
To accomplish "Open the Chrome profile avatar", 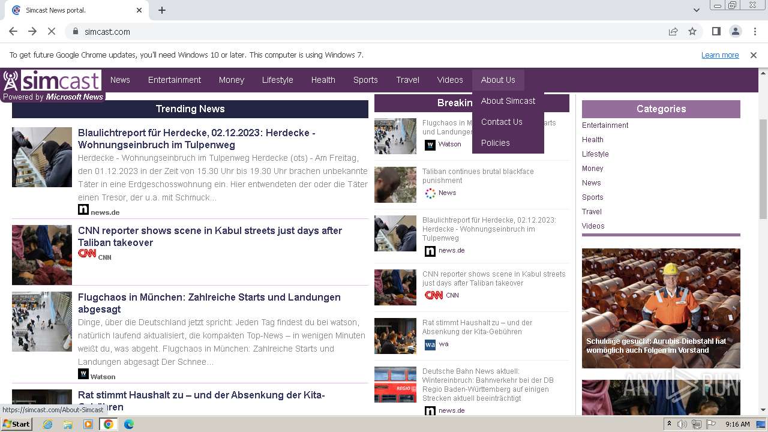I will pyautogui.click(x=735, y=31).
